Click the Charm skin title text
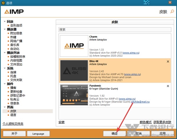 [x=93, y=37]
